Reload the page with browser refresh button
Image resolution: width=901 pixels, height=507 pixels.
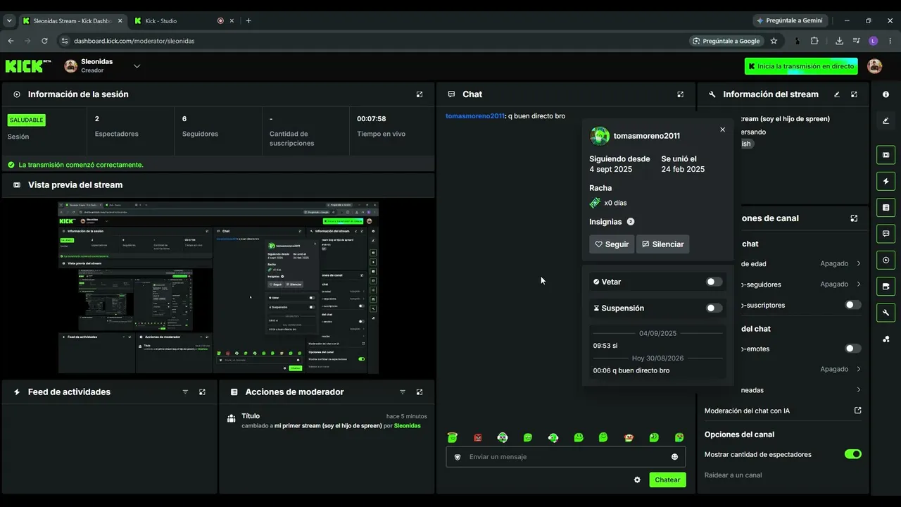[x=44, y=41]
